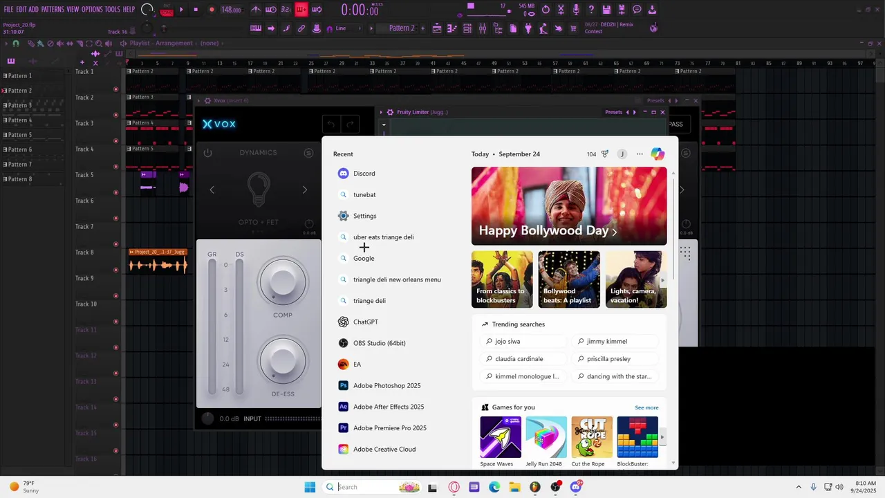885x498 pixels.
Task: Mute Track 8 via its green dot
Action: click(115, 270)
